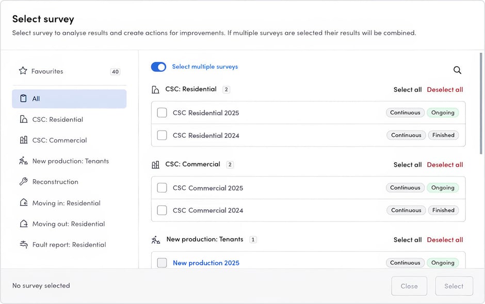Click the sidebar New production: Tenants icon

coord(23,161)
